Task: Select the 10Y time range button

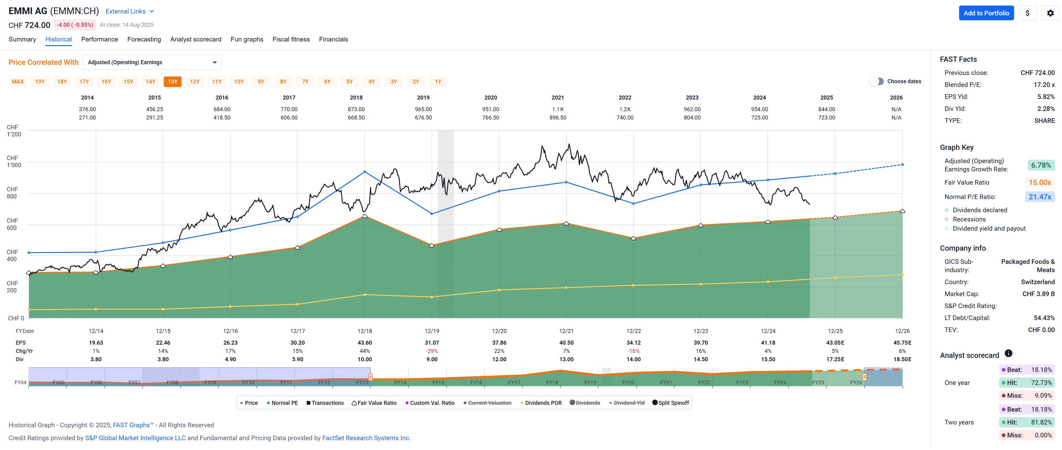Action: (x=239, y=82)
